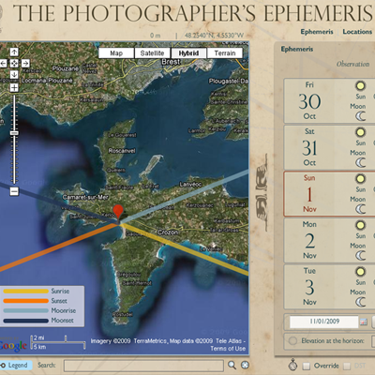Click the search magnifier icon
375x375 pixels.
pos(232,365)
